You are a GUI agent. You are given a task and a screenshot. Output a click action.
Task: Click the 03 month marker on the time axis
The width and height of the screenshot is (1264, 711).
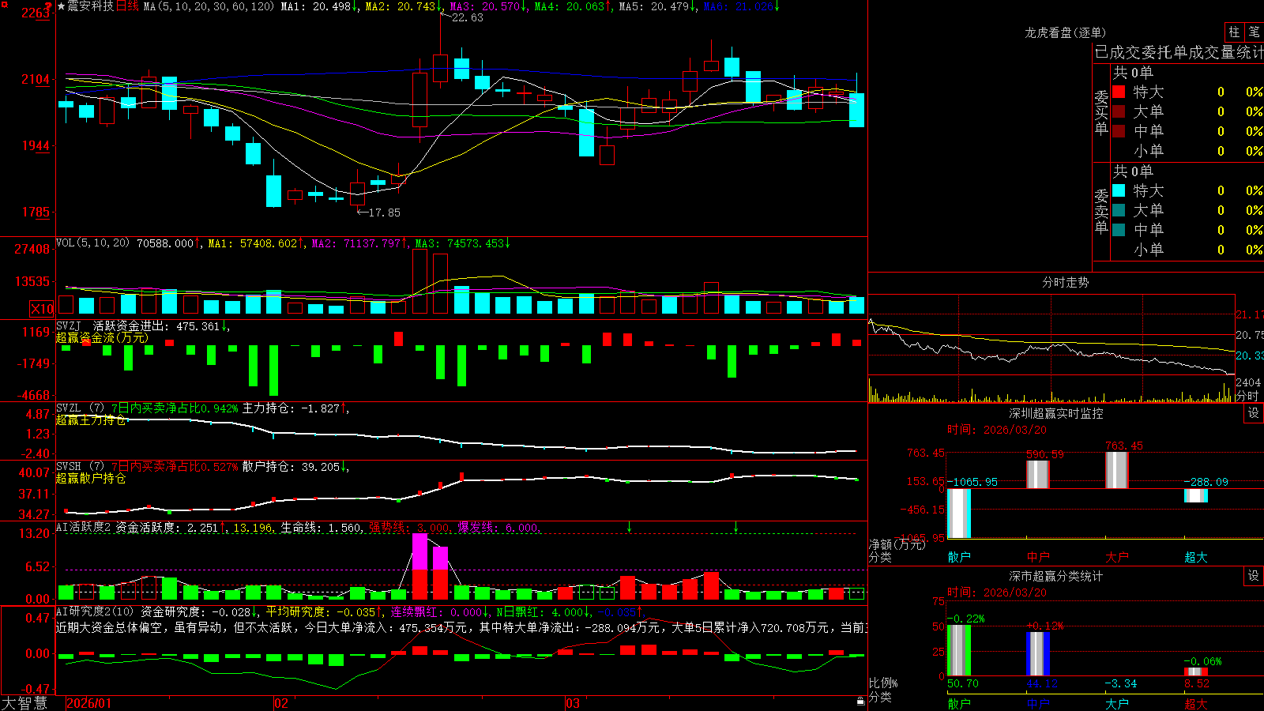(x=574, y=703)
